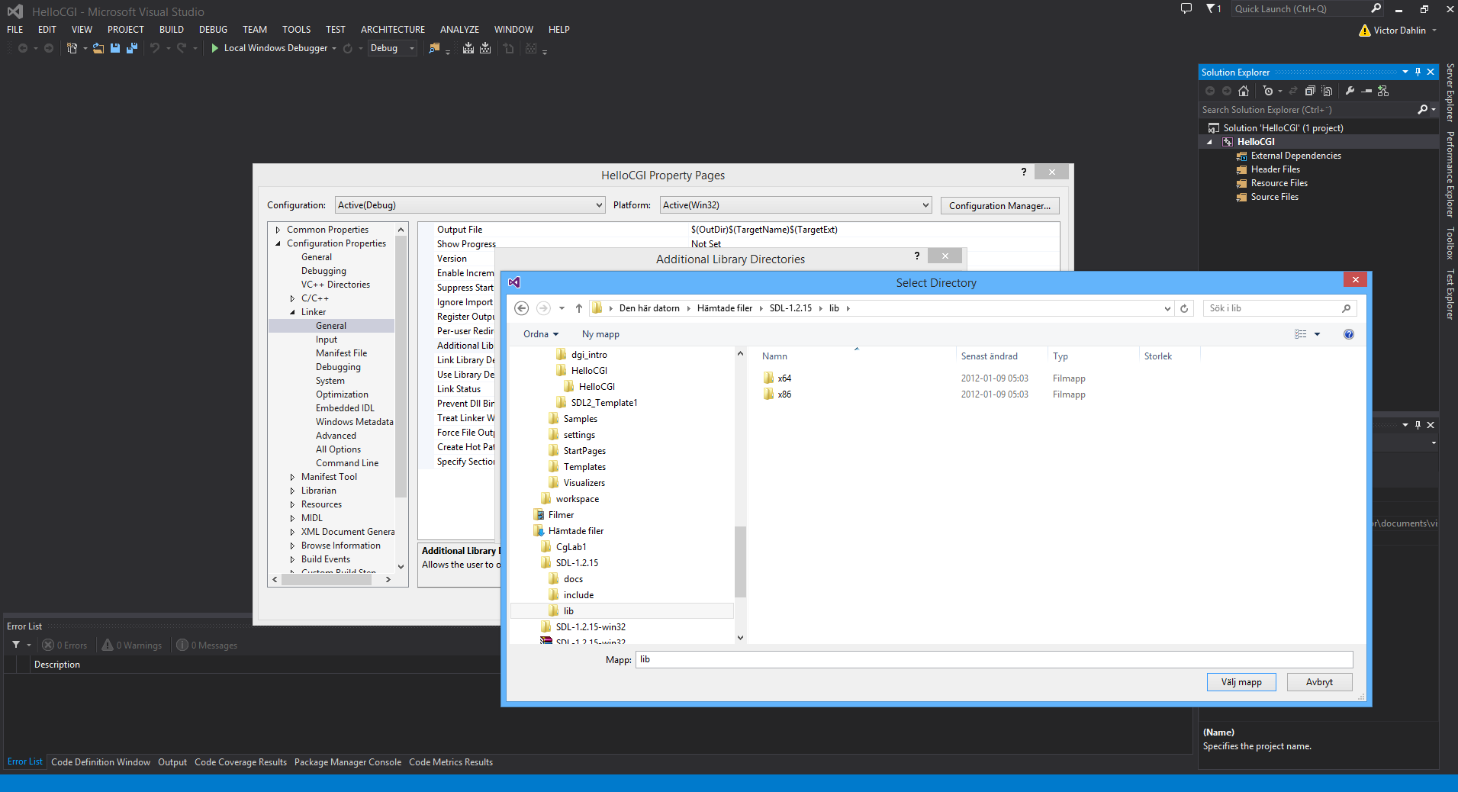The image size is (1458, 792).
Task: Select the Input page under Linker
Action: 327,340
